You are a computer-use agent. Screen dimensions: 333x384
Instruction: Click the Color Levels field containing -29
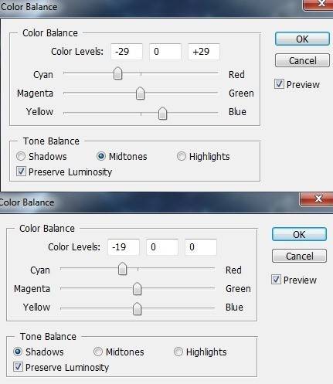(x=127, y=52)
